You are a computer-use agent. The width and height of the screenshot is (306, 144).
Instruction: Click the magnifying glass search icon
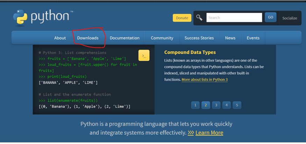pos(199,18)
